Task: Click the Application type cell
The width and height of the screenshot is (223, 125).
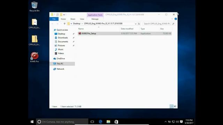Action: (146, 33)
